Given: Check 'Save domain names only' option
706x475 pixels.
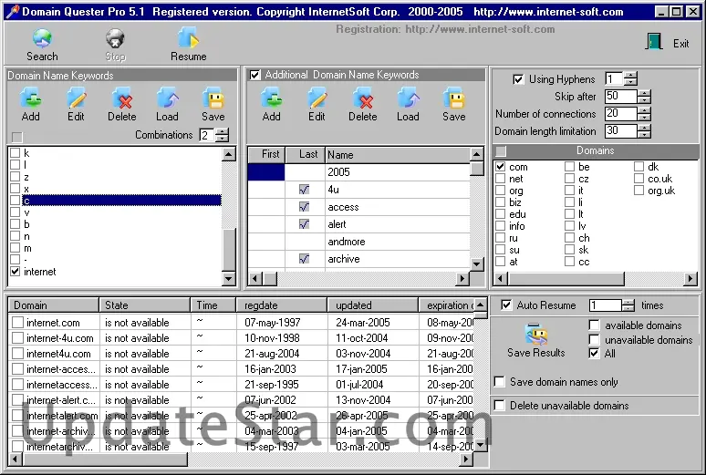Looking at the screenshot, I should (499, 382).
